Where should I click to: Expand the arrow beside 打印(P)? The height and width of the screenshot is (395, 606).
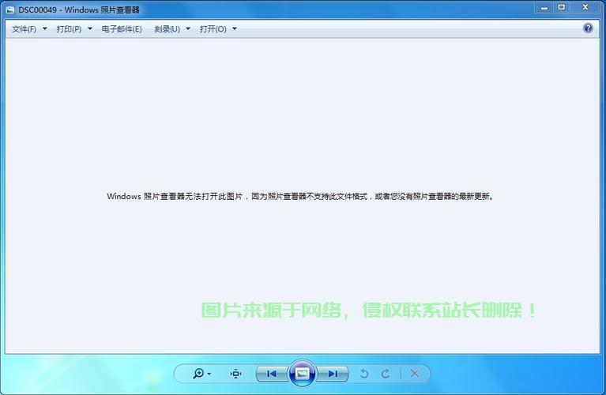[90, 28]
